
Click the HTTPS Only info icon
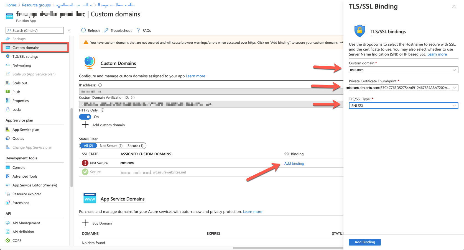(103, 110)
